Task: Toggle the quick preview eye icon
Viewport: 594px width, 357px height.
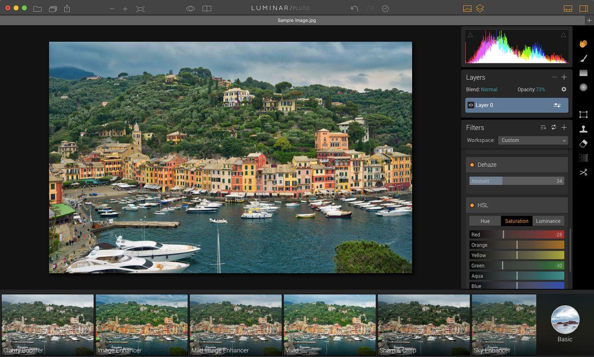Action: (x=191, y=8)
